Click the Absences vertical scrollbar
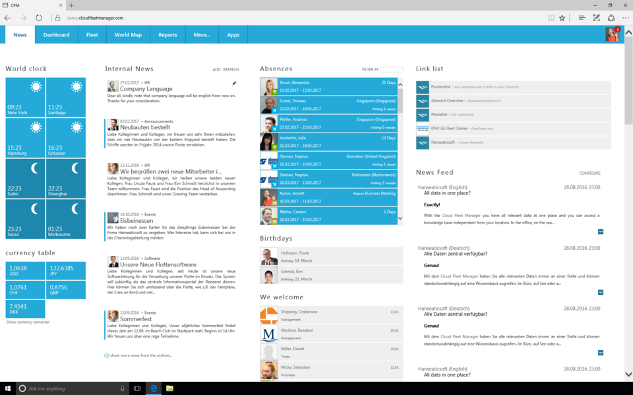This screenshot has height=395, width=633. click(x=400, y=150)
